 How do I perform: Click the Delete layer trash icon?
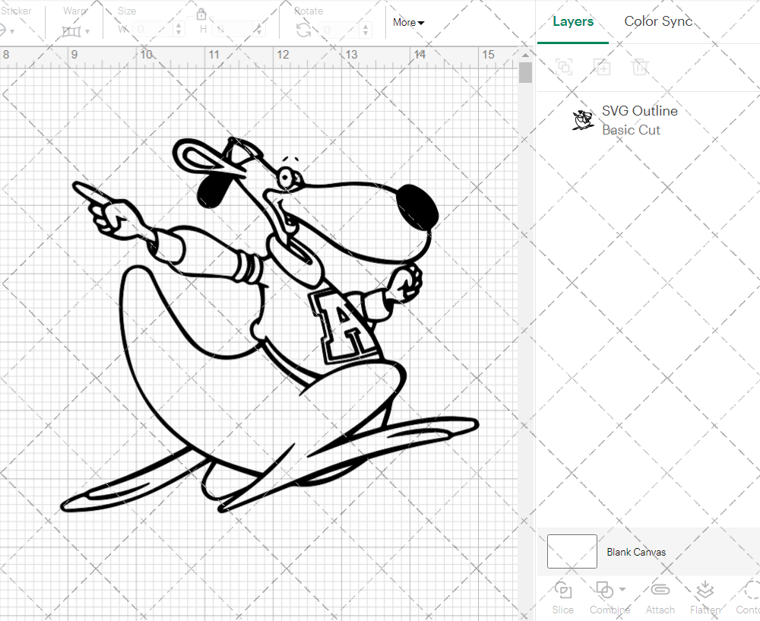pyautogui.click(x=640, y=67)
